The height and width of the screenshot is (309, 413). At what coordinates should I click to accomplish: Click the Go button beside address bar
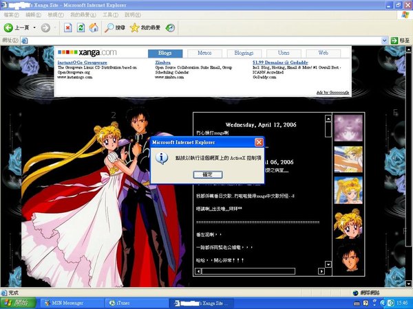(400, 41)
